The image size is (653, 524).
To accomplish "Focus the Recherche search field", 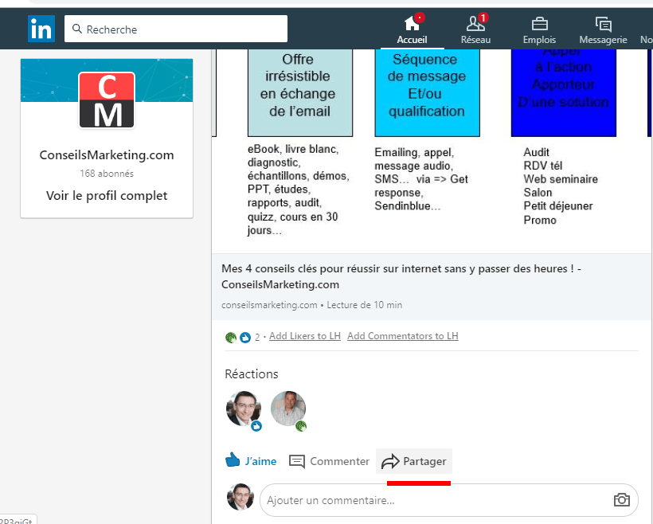I will pos(176,29).
